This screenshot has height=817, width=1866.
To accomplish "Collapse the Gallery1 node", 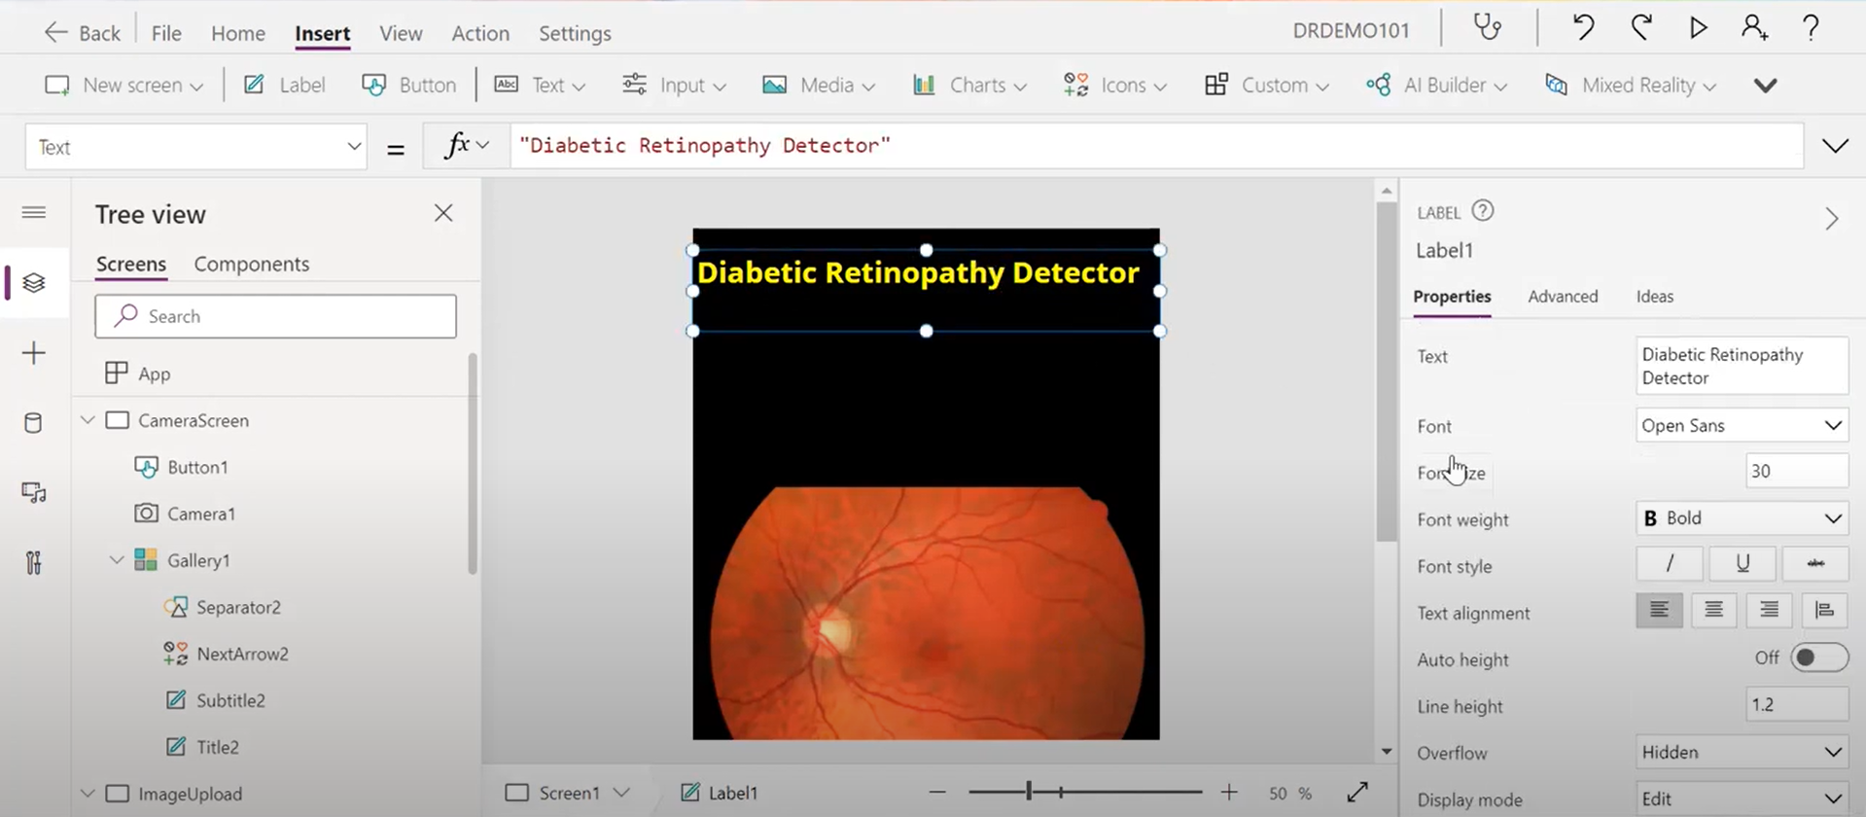I will 117,560.
